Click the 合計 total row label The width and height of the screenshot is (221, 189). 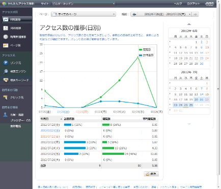pyautogui.click(x=43, y=166)
